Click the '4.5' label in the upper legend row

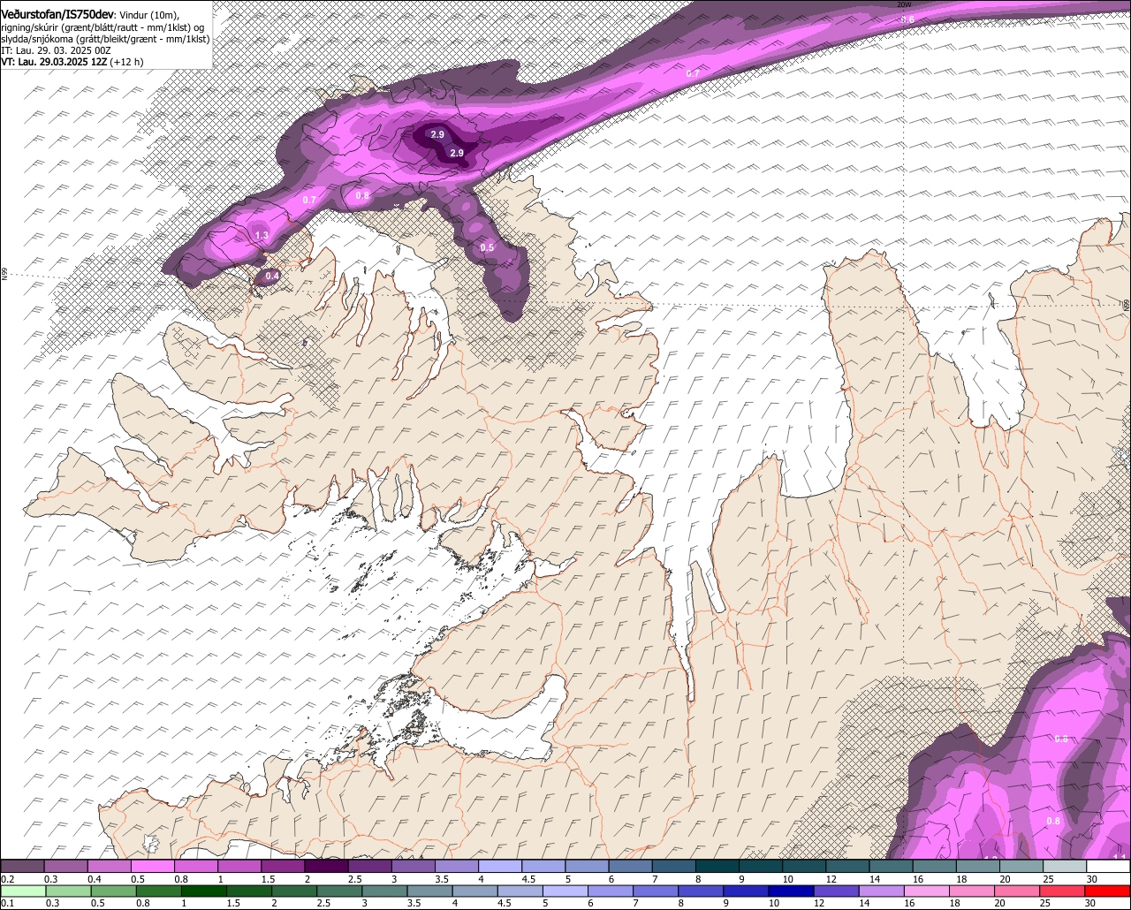(529, 879)
